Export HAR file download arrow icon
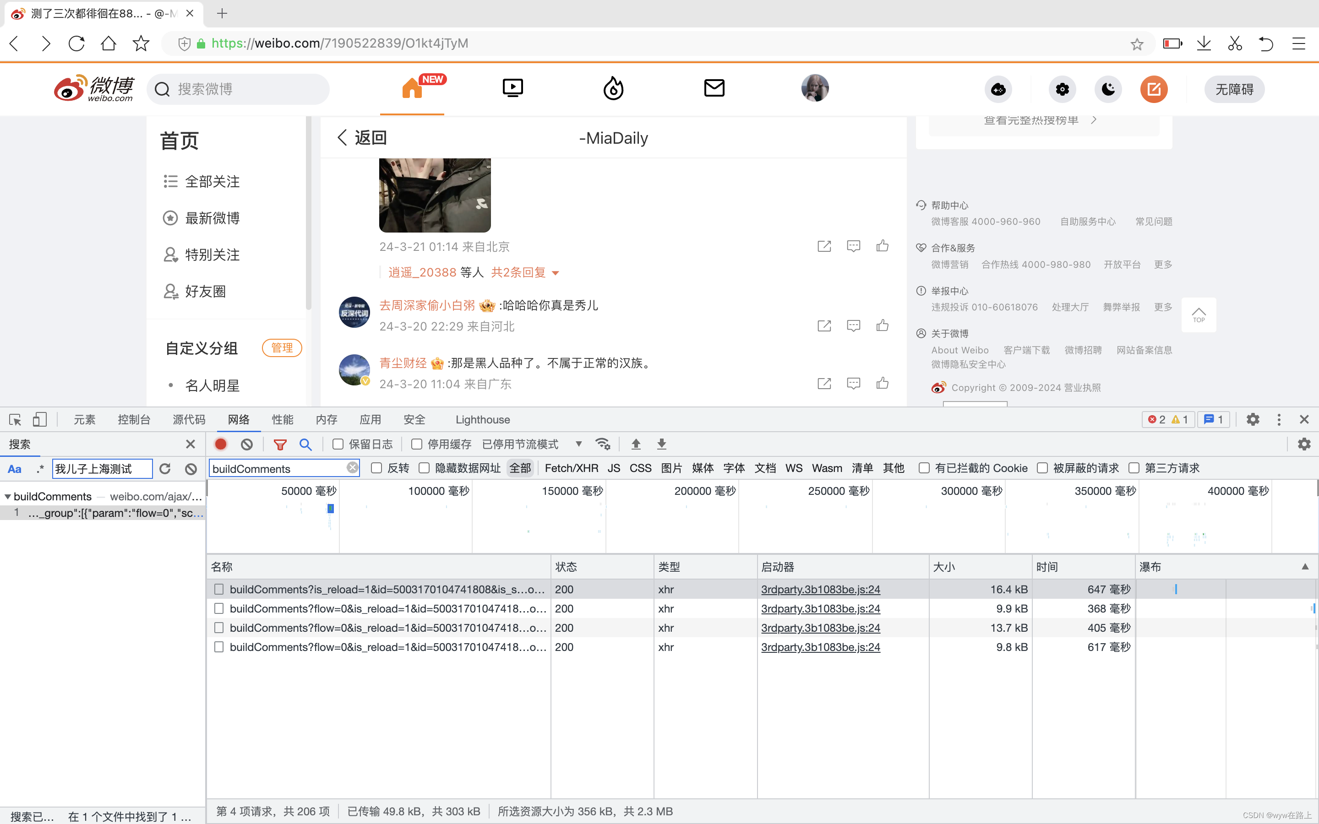This screenshot has width=1319, height=824. [x=662, y=444]
